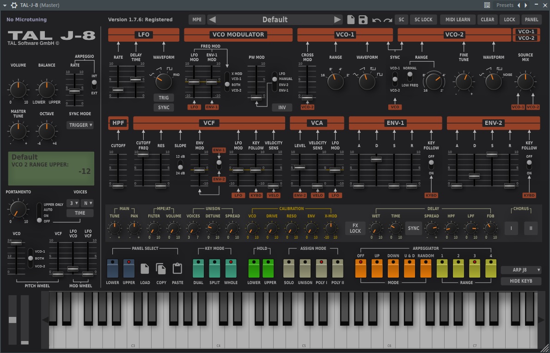Click the MPE button
Viewport: 550px width, 353px height.
click(x=197, y=20)
